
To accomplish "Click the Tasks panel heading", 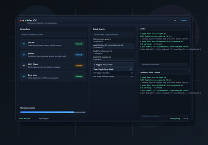I will click(142, 29).
